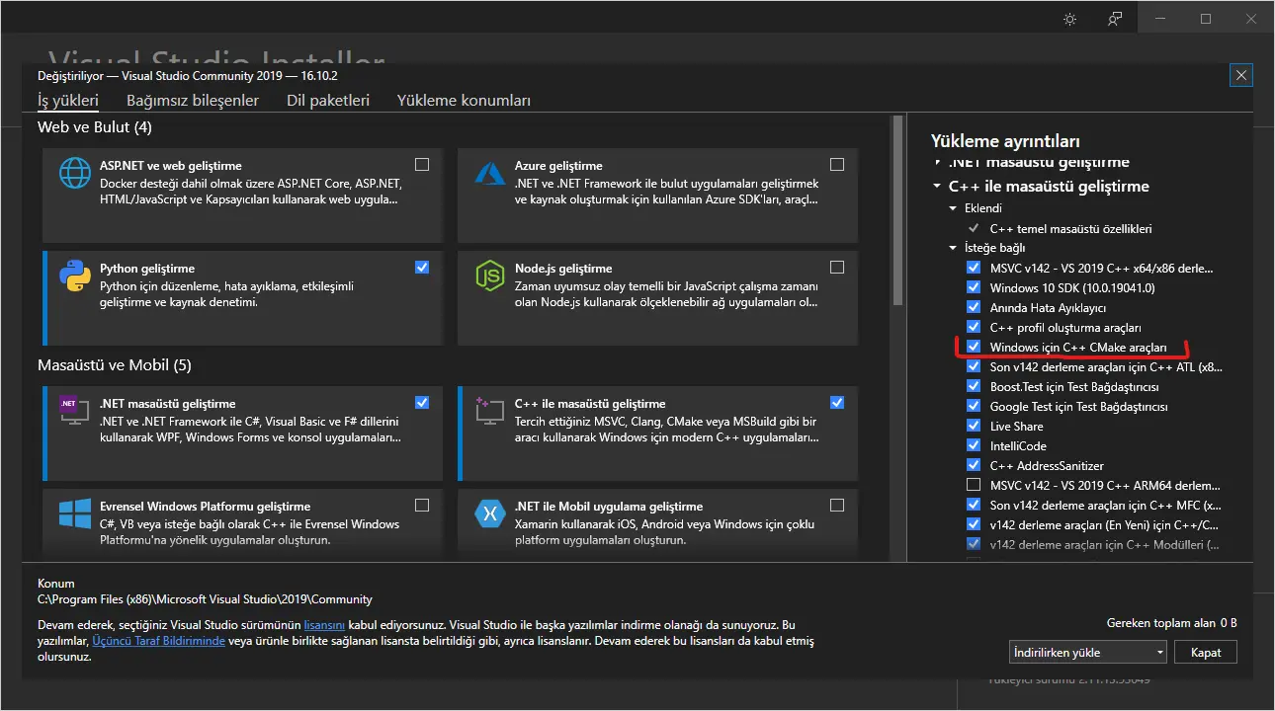Viewport: 1275px width, 711px height.
Task: Click the Node.js workload icon
Action: (491, 276)
